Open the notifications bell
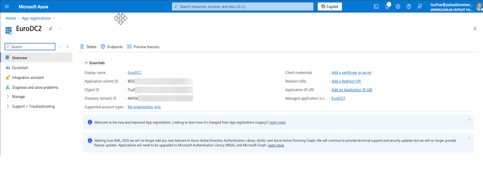 [387, 6]
